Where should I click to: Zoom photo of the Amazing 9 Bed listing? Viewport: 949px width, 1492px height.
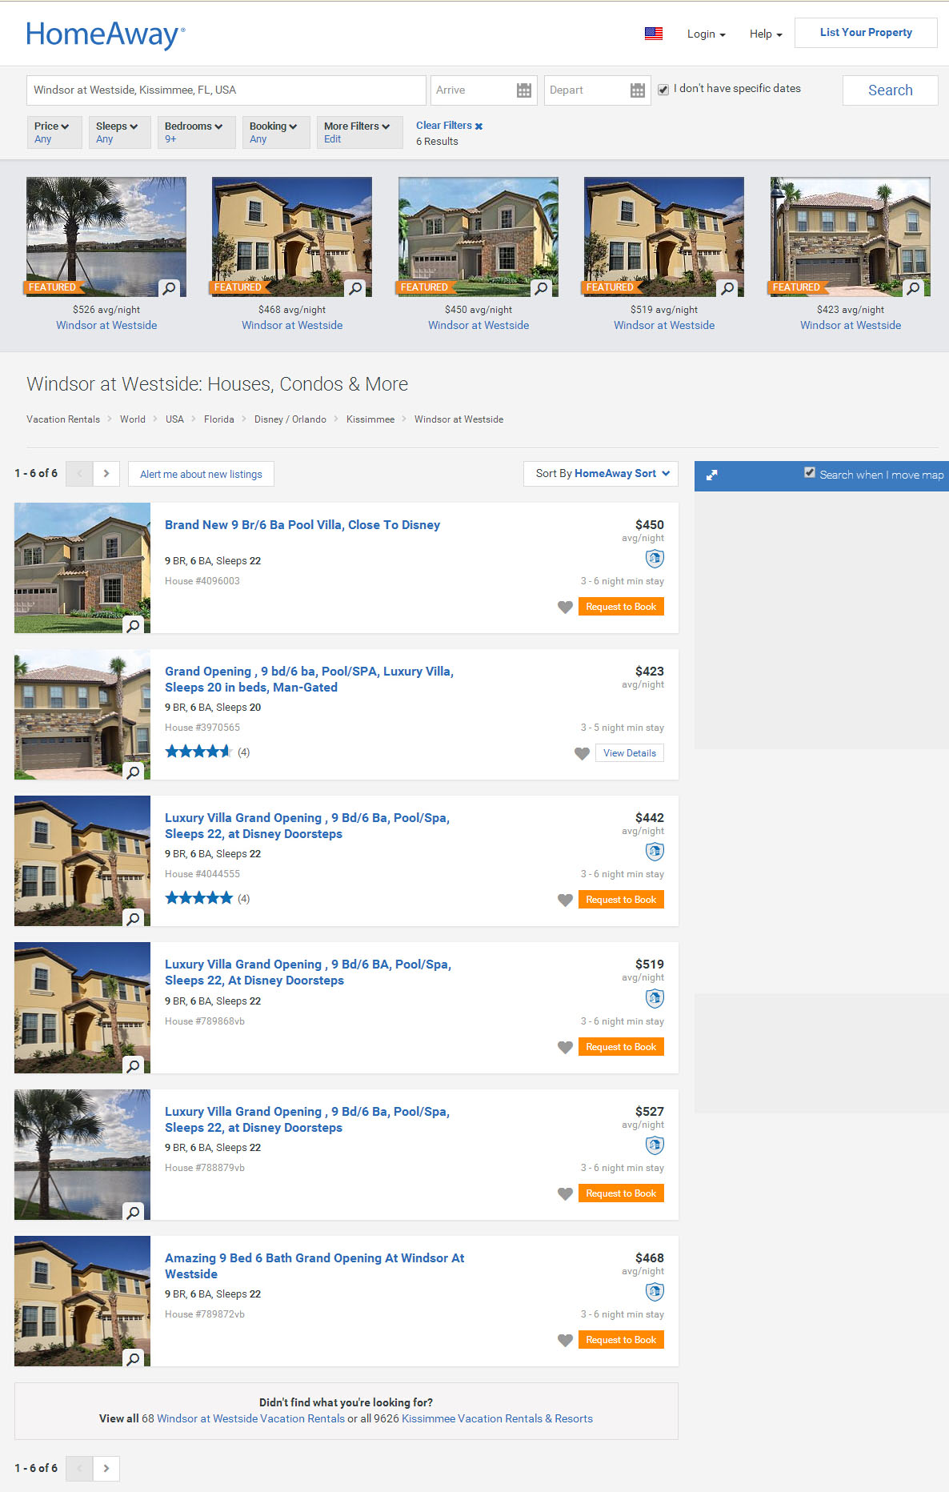pyautogui.click(x=134, y=1359)
